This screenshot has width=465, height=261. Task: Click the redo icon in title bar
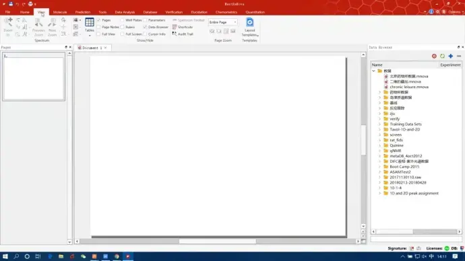[x=24, y=4]
